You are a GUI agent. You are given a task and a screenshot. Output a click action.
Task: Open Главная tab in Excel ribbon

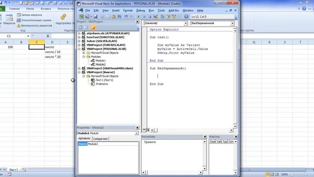pyautogui.click(x=14, y=9)
